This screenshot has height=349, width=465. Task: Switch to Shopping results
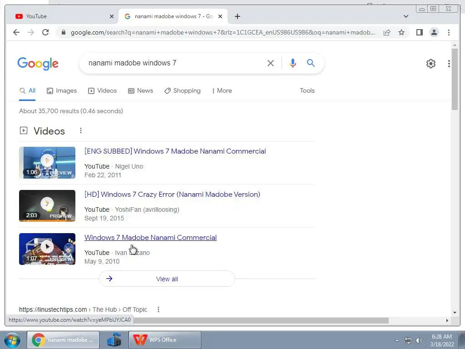point(183,91)
